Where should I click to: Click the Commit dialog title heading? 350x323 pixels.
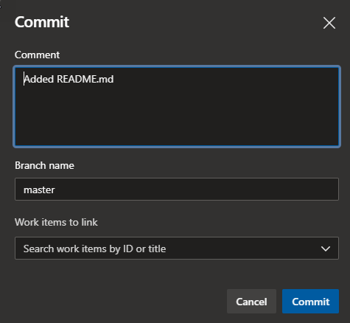click(42, 22)
